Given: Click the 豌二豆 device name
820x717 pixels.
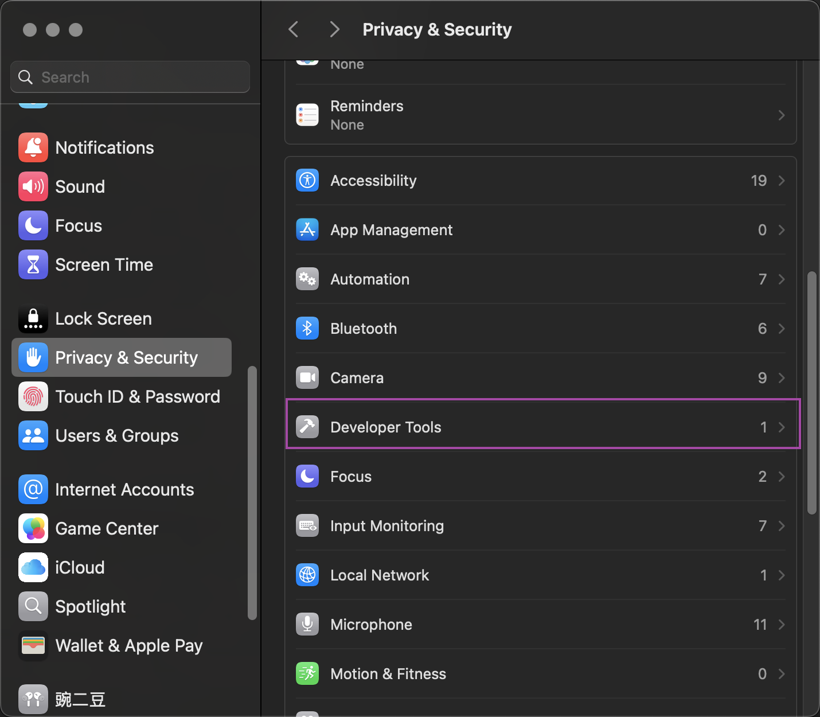Looking at the screenshot, I should 80,700.
